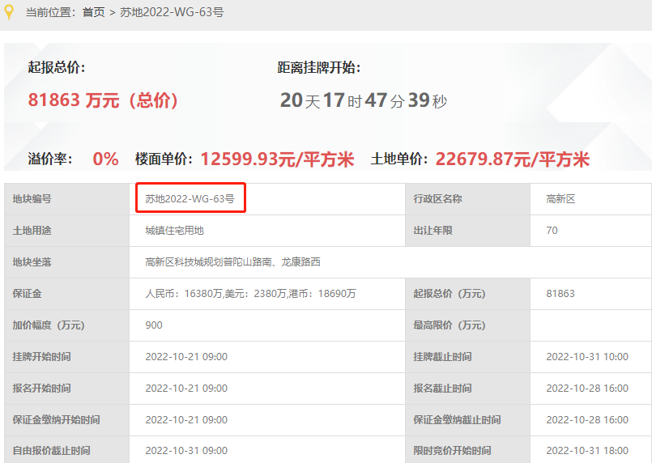Click the yellow location pin icon
652x463 pixels.
[9, 12]
